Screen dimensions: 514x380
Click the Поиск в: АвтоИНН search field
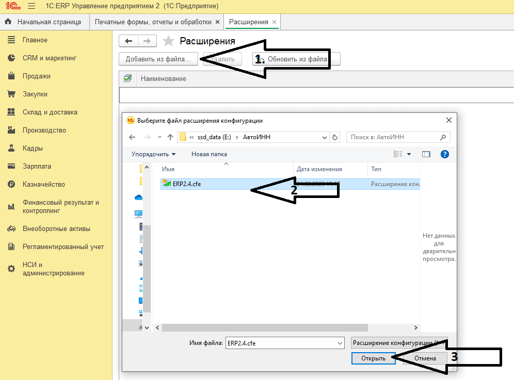[398, 137]
